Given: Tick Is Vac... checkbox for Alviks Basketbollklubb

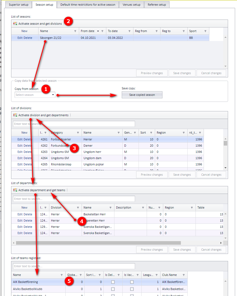Looking at the screenshot, I should [132, 289].
